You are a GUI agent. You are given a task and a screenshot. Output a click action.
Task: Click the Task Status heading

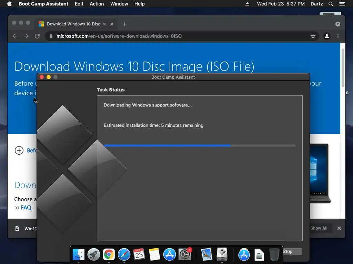[111, 90]
